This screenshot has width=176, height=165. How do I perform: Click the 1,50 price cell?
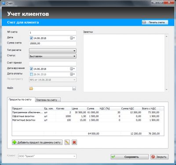(x=79, y=116)
